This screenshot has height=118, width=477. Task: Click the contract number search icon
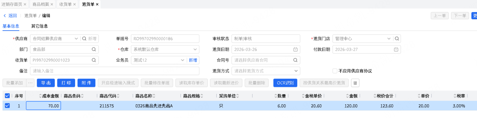click(x=295, y=60)
